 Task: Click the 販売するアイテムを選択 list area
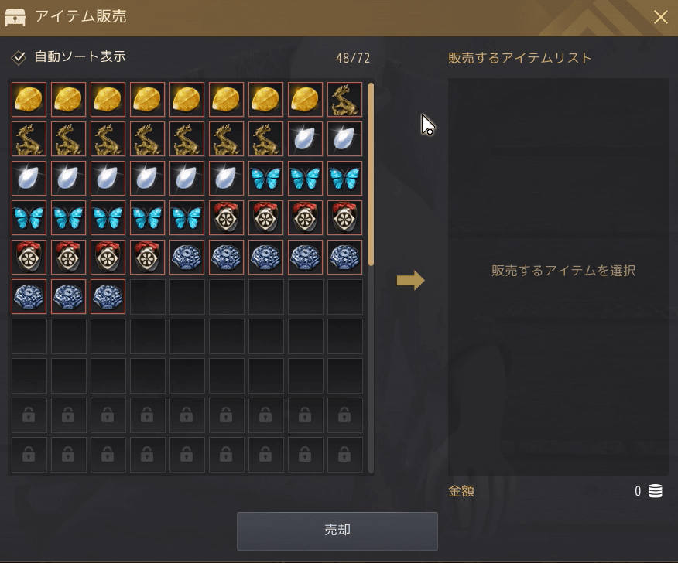[x=558, y=277]
